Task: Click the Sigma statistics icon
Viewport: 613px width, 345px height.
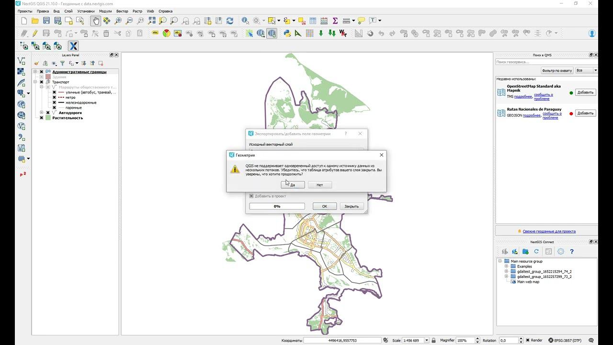Action: (x=335, y=21)
